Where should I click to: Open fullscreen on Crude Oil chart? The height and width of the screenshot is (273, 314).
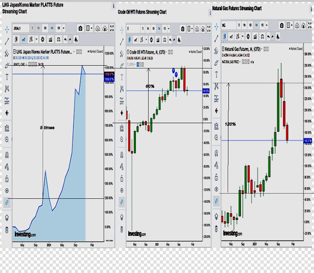(209, 29)
